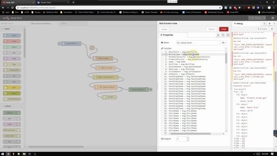277x156 pixels.
Task: Expand the function editor to full size
Action: pyautogui.click(x=226, y=49)
